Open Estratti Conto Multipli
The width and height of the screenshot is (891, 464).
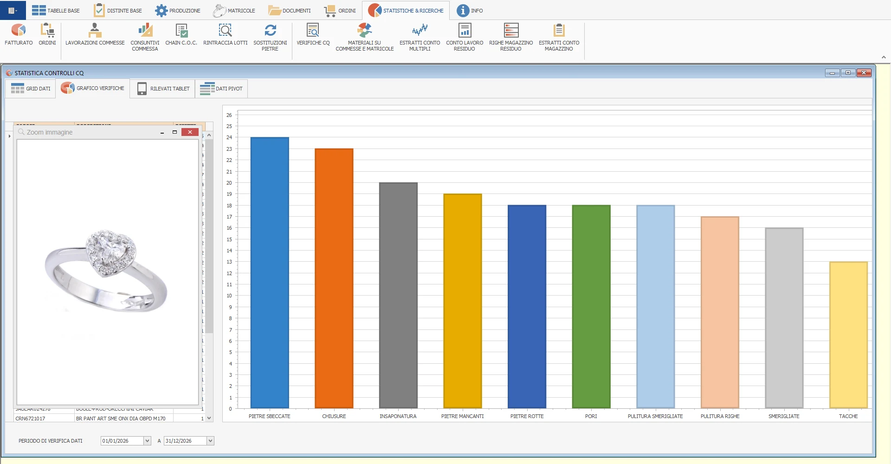[420, 37]
